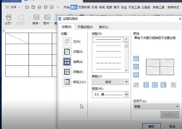Toggle diagonal-up border button in preview
182x129 pixels.
pos(136,85)
